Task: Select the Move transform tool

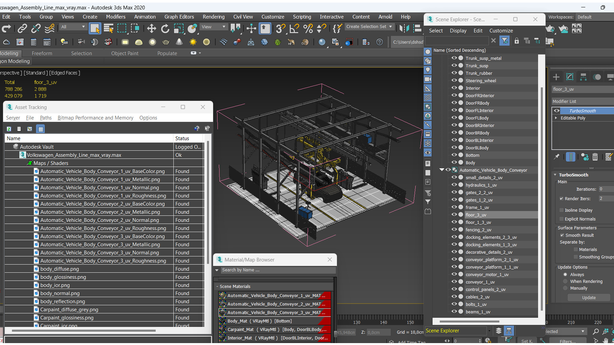Action: [x=151, y=29]
